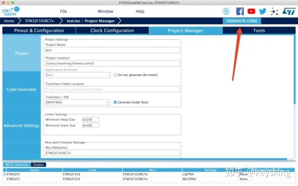Open the File menu
The height and width of the screenshot is (186, 298).
(x=63, y=11)
